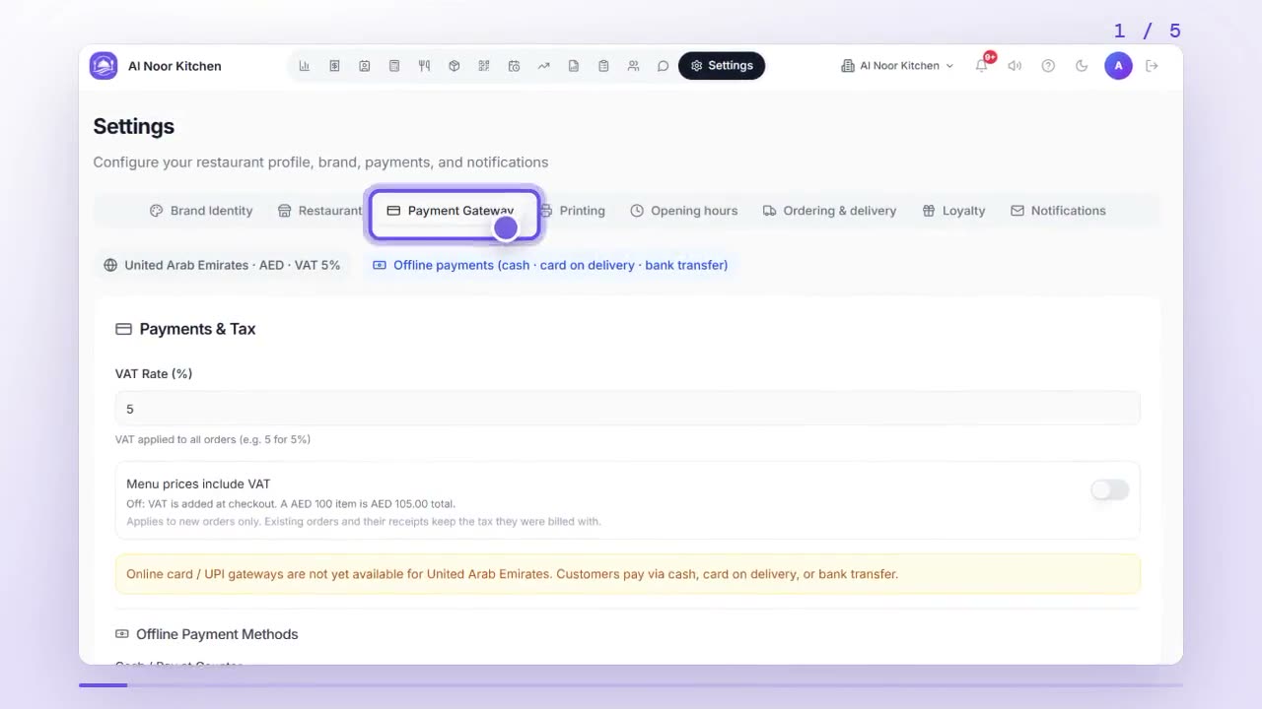Screen dimensions: 1262x709
Task: Click the yellow online gateways notice
Action: coord(627,574)
